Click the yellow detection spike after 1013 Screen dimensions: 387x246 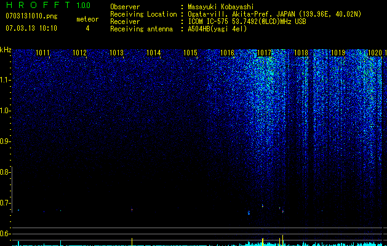point(132,242)
